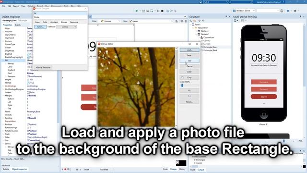Click the Pause icon in toolbar
307x173 pixels.
click(158, 11)
